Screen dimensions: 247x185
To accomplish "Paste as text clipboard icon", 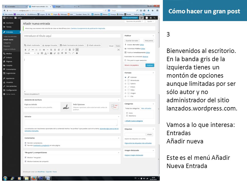I will click(x=51, y=53).
